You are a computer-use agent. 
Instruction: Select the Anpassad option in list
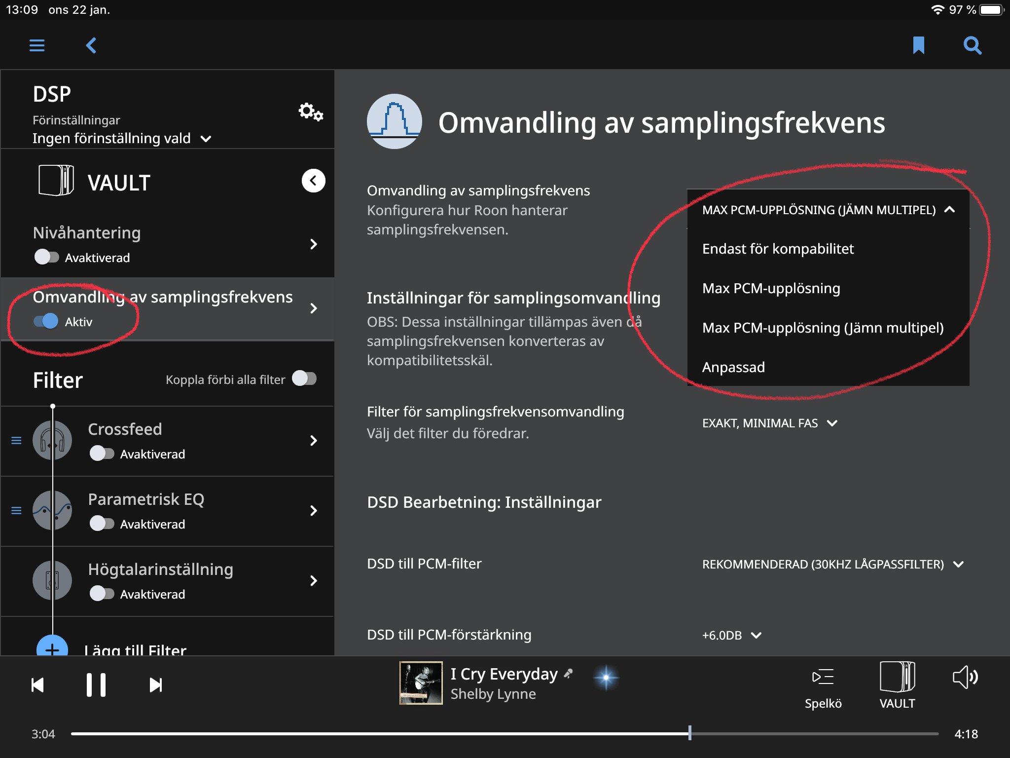tap(733, 367)
